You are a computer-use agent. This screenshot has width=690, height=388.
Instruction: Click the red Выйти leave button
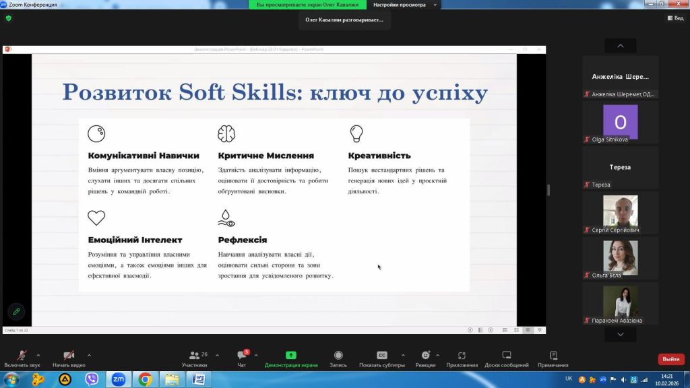[670, 359]
